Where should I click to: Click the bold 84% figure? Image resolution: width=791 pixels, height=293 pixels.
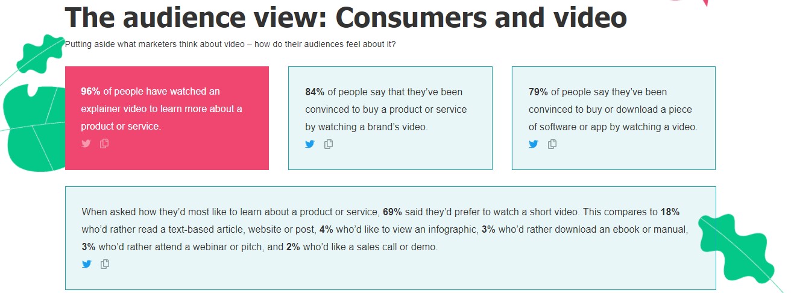[315, 92]
